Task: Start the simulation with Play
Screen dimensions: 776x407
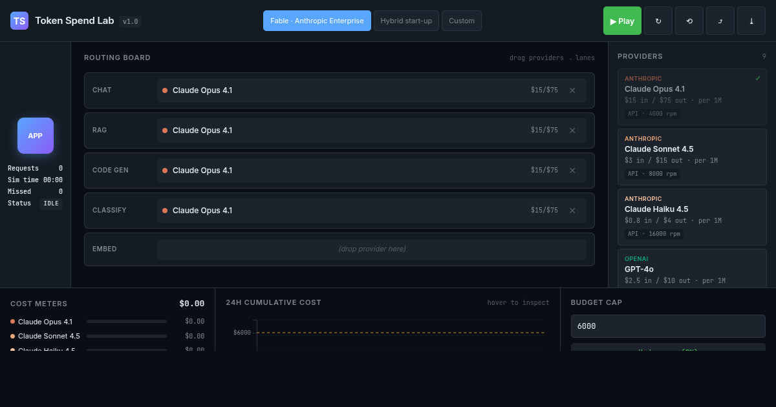Action: pyautogui.click(x=622, y=21)
